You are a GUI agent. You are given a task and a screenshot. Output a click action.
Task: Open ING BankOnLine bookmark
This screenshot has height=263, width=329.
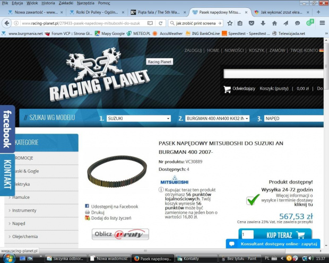(203, 33)
